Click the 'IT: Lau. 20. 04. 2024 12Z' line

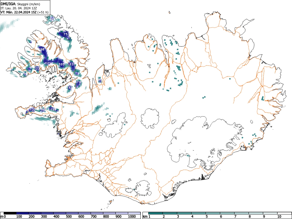click(x=19, y=8)
